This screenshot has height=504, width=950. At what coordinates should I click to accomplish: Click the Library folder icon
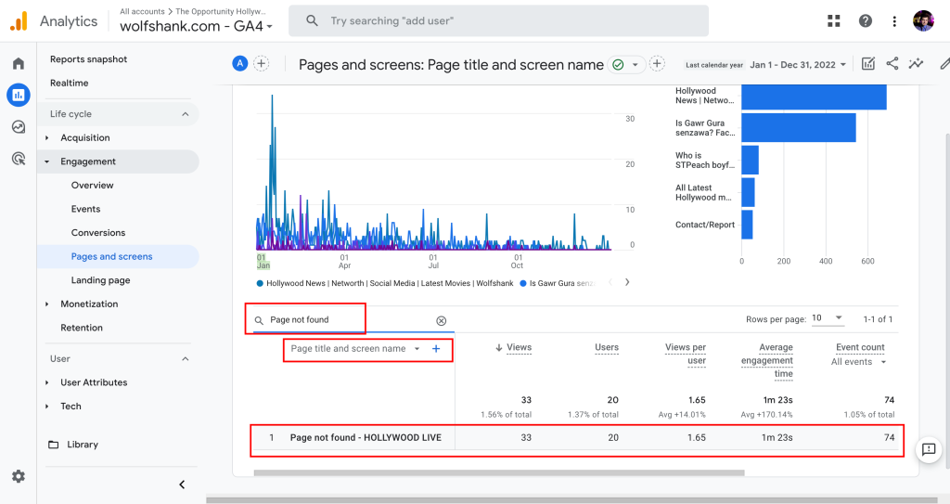[53, 445]
